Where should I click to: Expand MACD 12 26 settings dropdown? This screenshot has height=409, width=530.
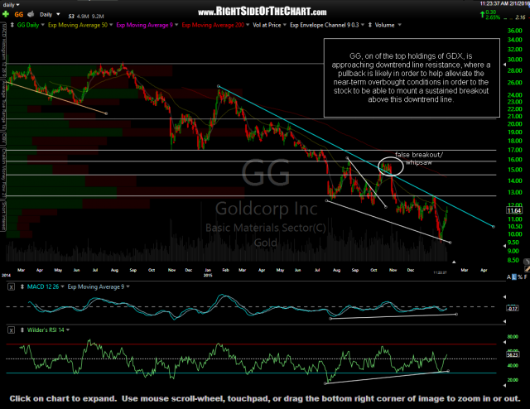[x=62, y=286]
